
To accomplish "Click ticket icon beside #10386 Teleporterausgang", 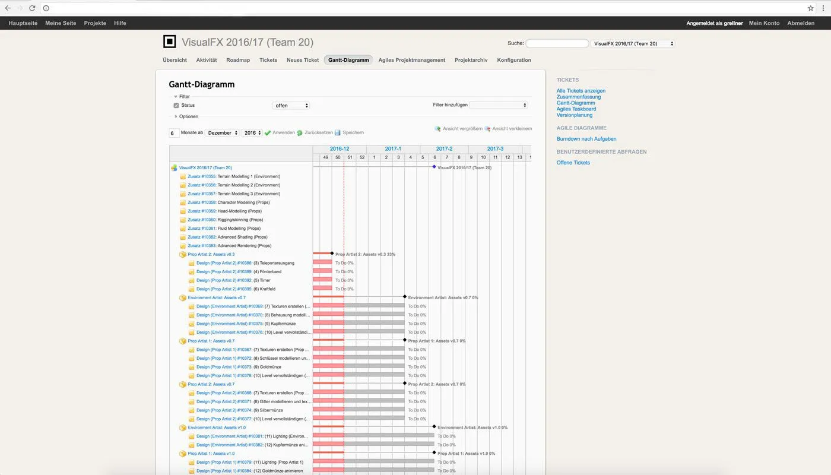I will [x=192, y=263].
